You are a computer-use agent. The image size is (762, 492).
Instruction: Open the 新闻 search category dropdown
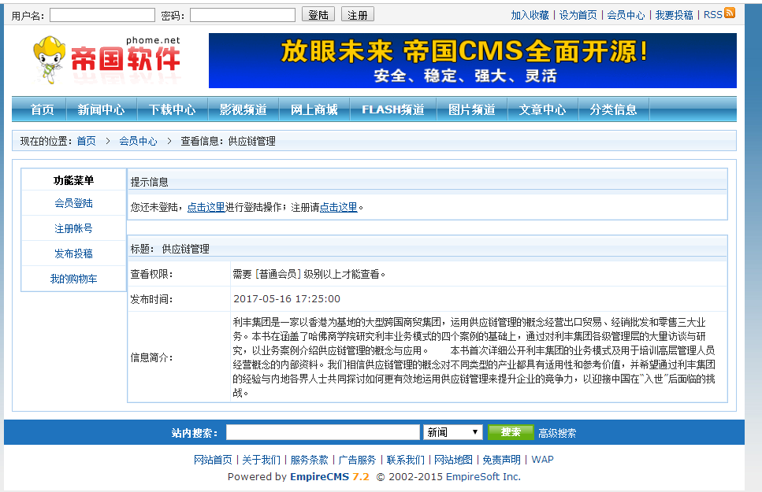coord(452,431)
